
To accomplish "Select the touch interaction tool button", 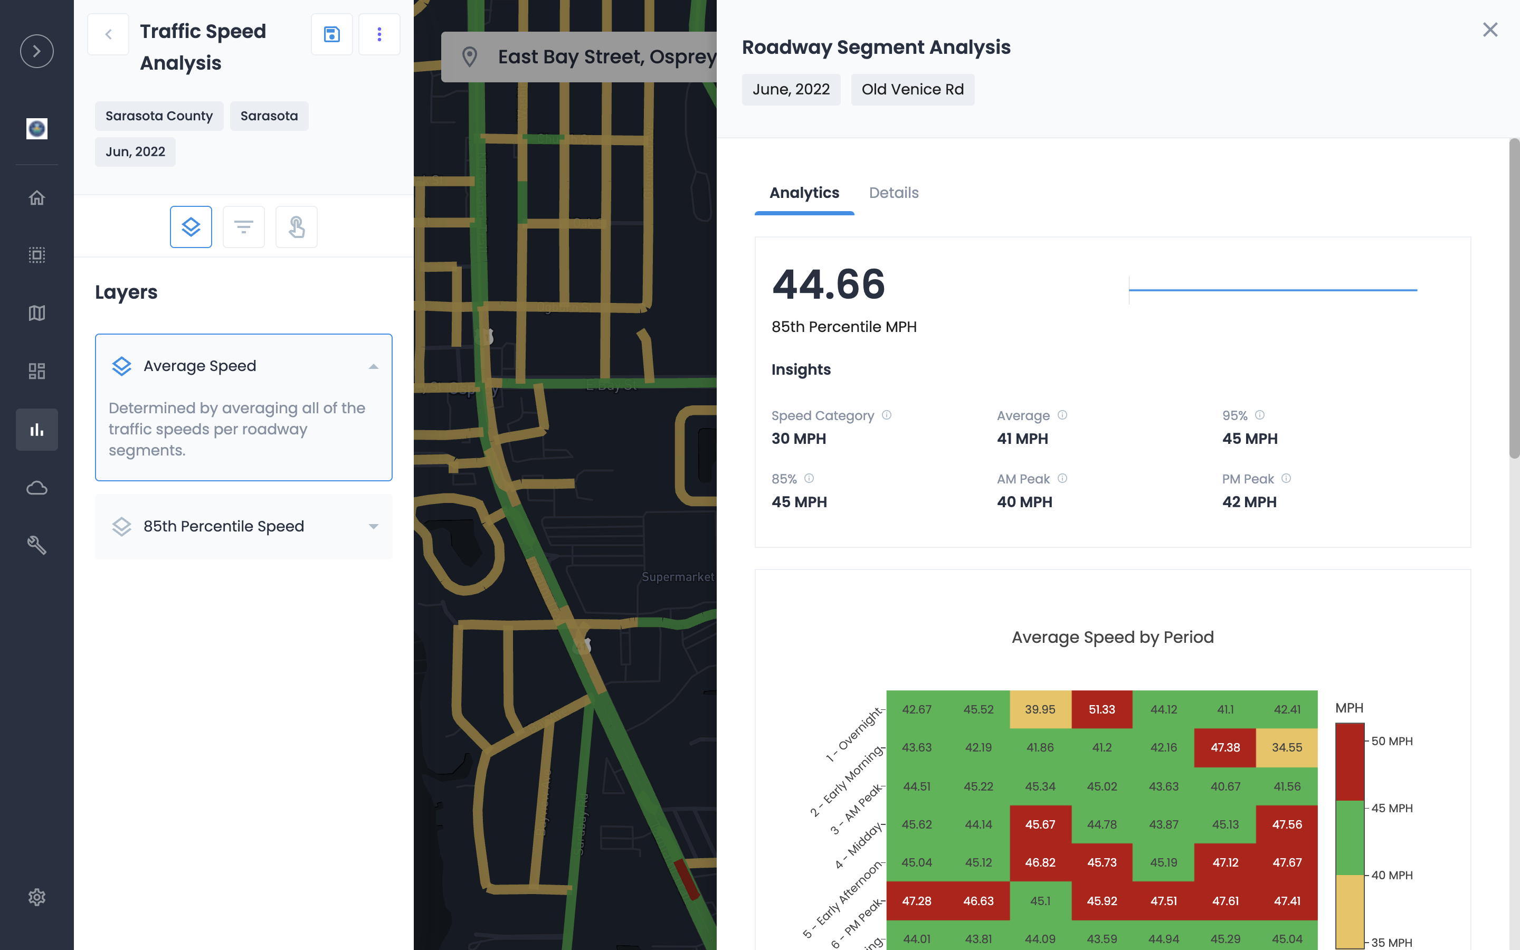I will tap(297, 226).
